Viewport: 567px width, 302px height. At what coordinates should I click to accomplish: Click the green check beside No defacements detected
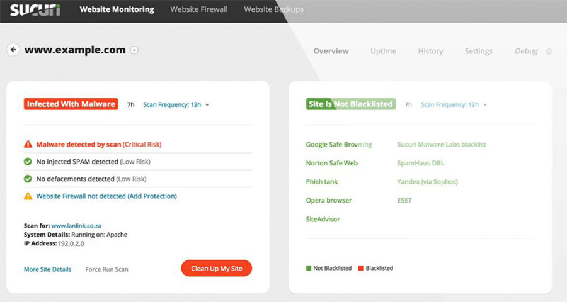28,179
